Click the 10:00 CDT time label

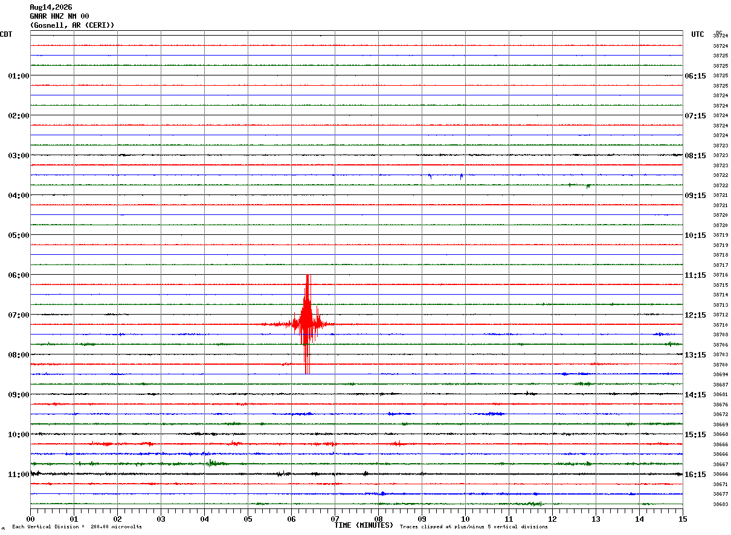coord(19,435)
